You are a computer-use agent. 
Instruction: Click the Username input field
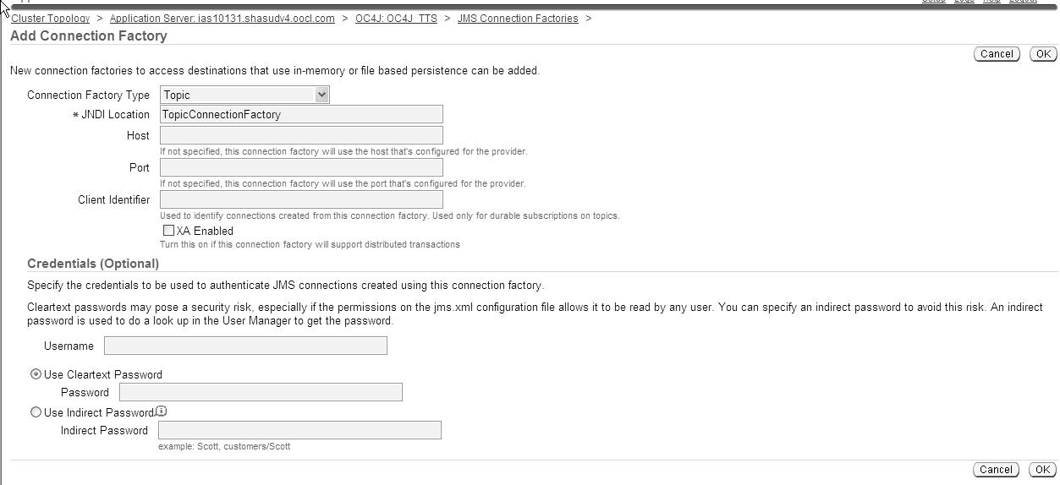(245, 345)
